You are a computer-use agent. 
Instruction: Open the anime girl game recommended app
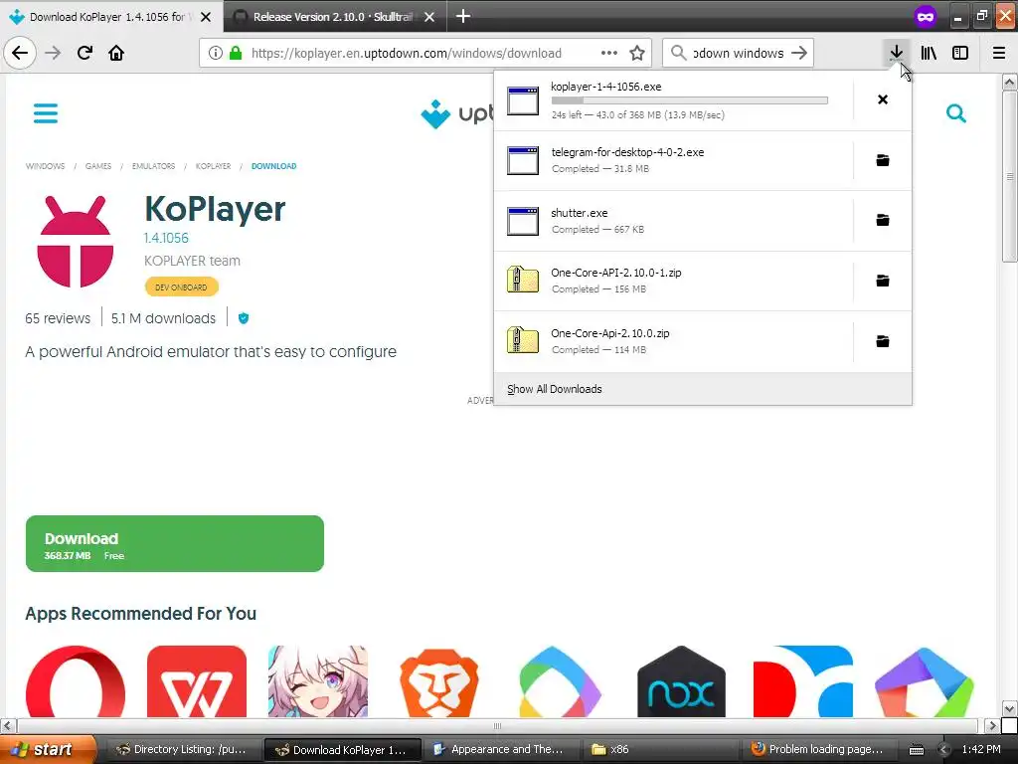click(x=318, y=681)
